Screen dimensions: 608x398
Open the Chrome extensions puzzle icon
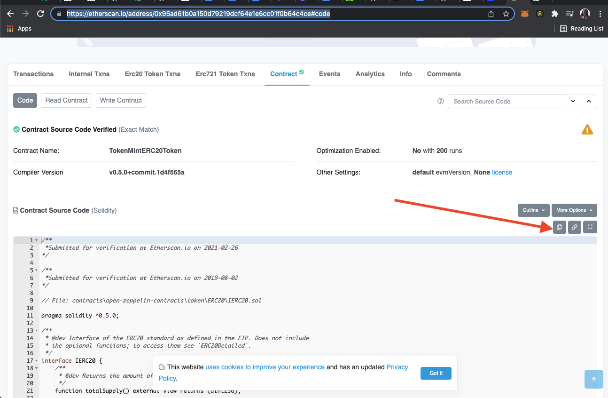click(555, 14)
